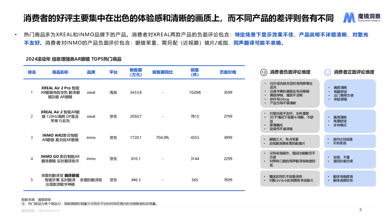Click the sales value 446.3

136,180
